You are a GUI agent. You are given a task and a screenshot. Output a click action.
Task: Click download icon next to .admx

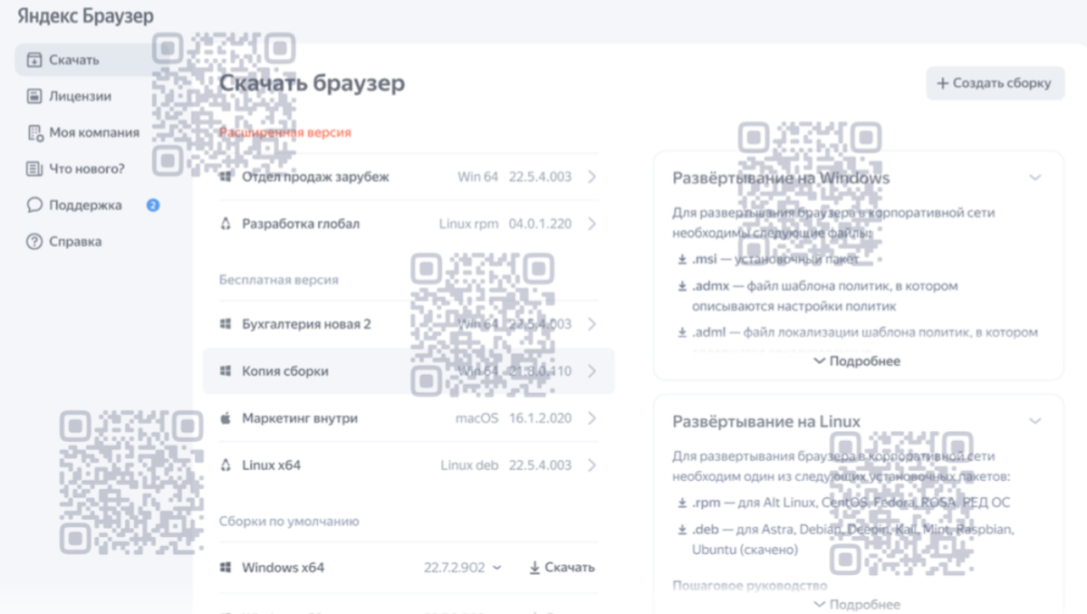pyautogui.click(x=682, y=286)
